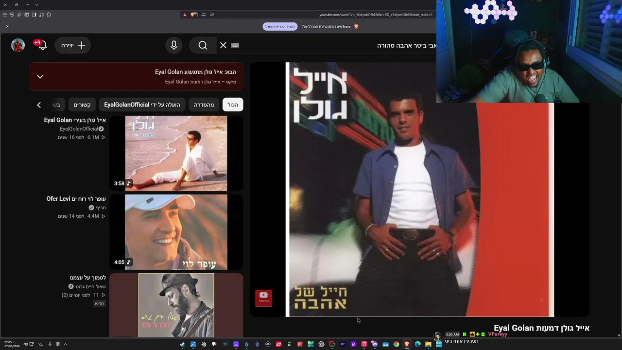Open File Explorer from the taskbar
622x350 pixels.
(x=428, y=344)
